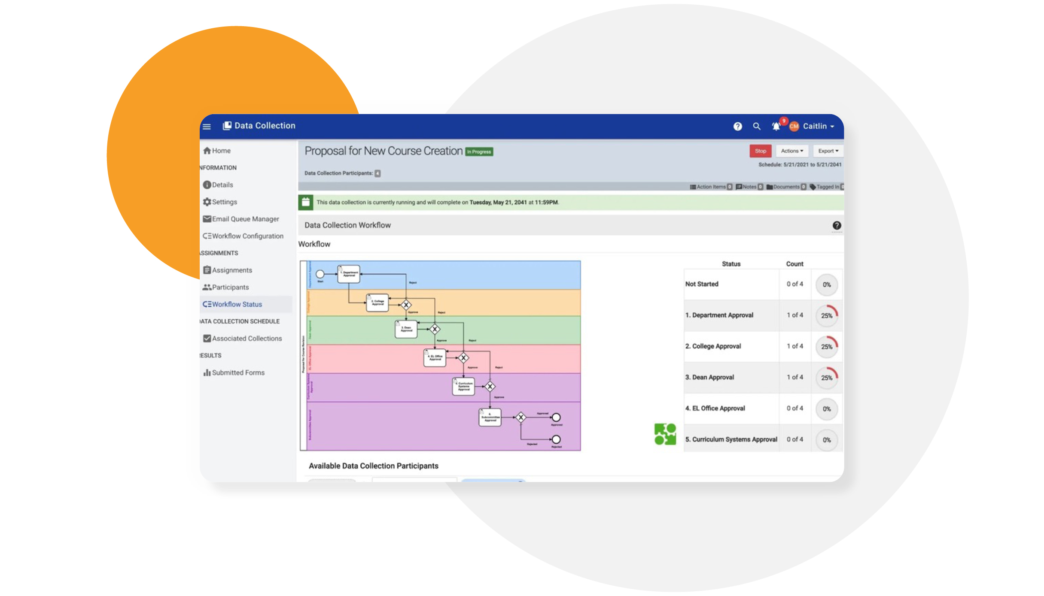Click 2. College Approval status row

[763, 347]
